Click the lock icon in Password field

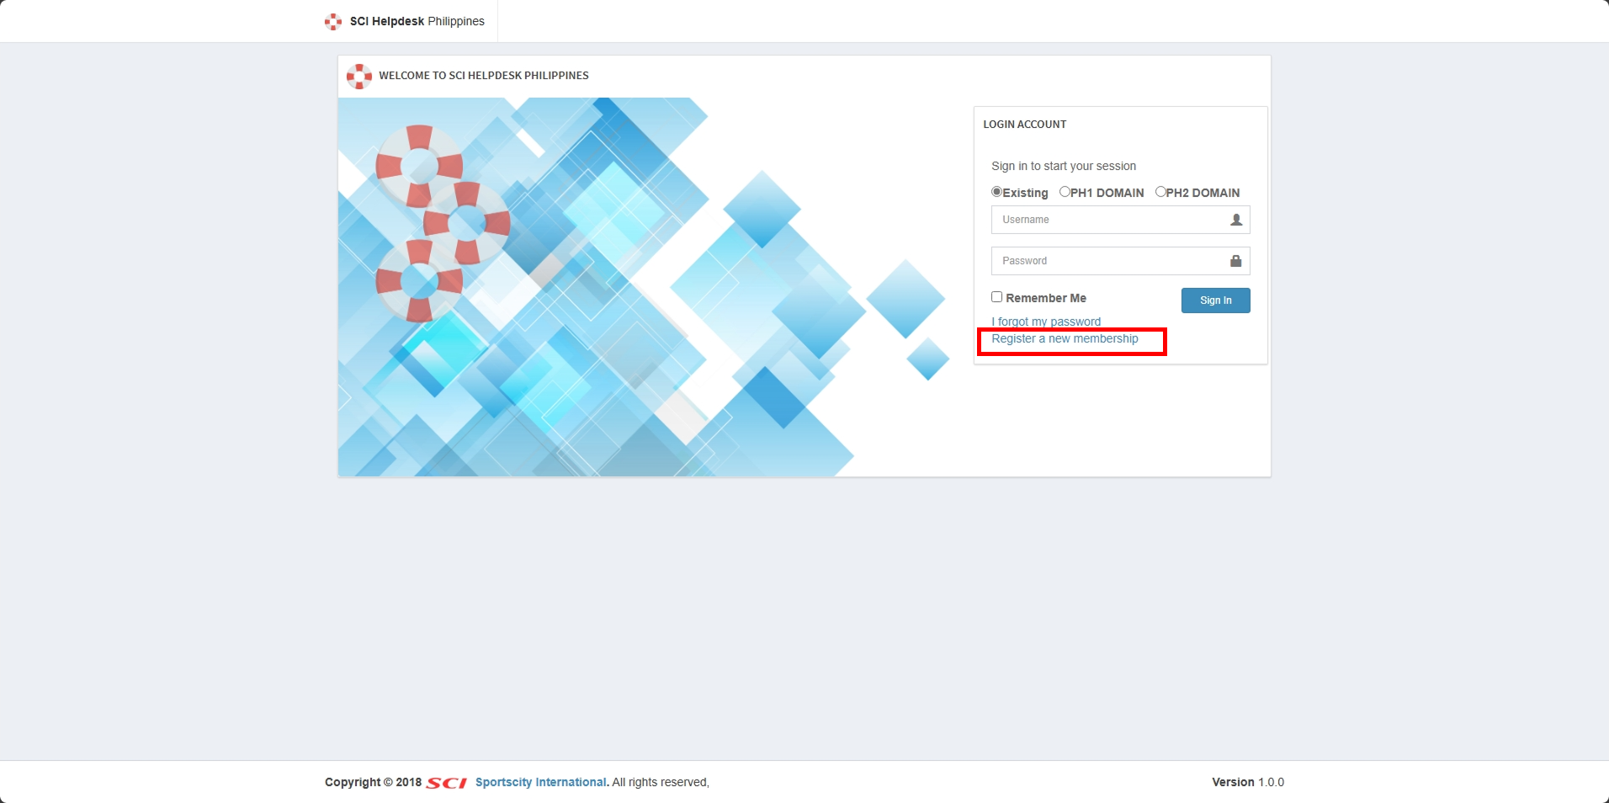tap(1235, 261)
